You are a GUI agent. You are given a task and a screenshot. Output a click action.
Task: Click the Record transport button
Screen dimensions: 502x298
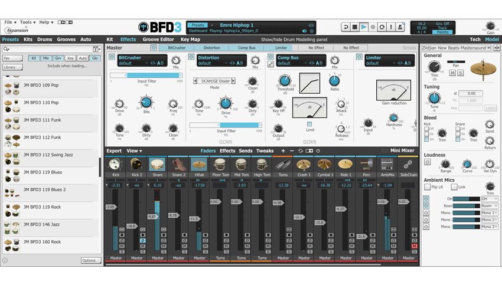[373, 27]
